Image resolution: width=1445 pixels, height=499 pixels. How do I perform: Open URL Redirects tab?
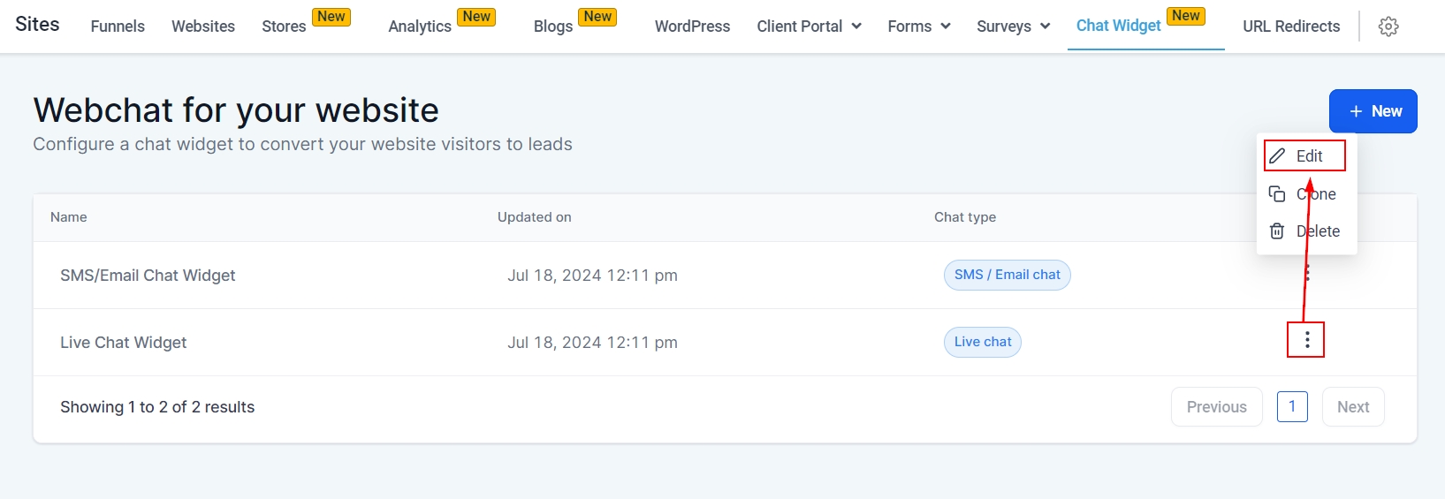click(x=1291, y=26)
